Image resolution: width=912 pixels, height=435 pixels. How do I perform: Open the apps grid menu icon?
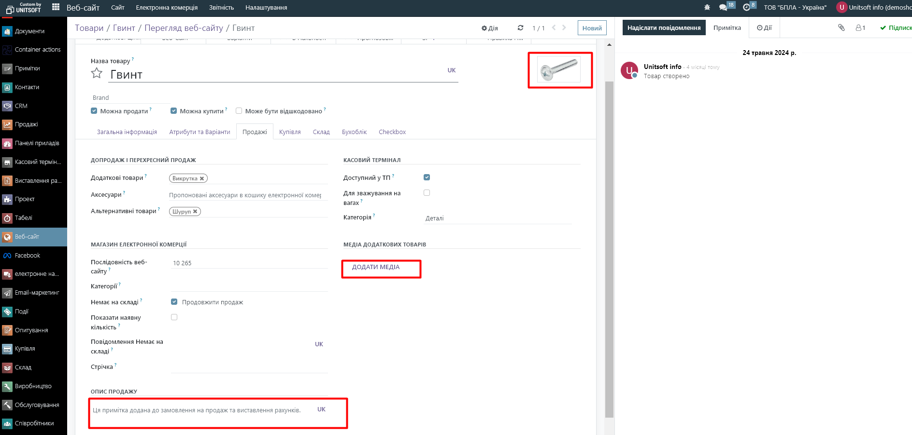pyautogui.click(x=56, y=7)
